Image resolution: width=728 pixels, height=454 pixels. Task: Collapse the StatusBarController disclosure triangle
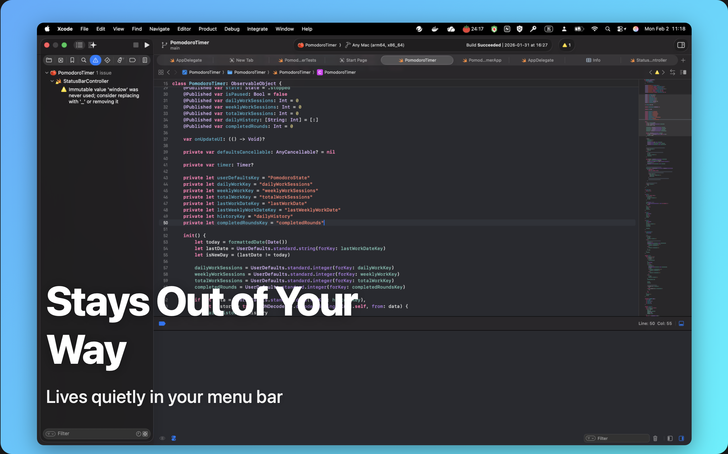(x=52, y=81)
